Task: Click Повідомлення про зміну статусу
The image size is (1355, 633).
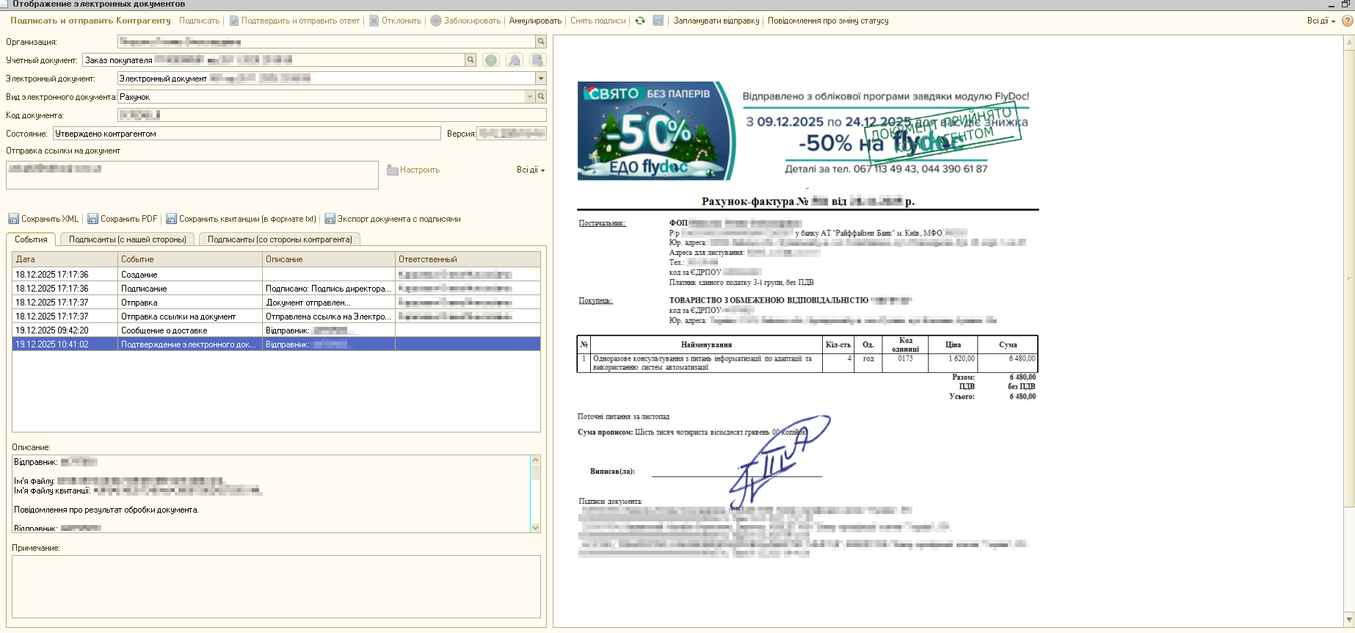Action: tap(827, 21)
